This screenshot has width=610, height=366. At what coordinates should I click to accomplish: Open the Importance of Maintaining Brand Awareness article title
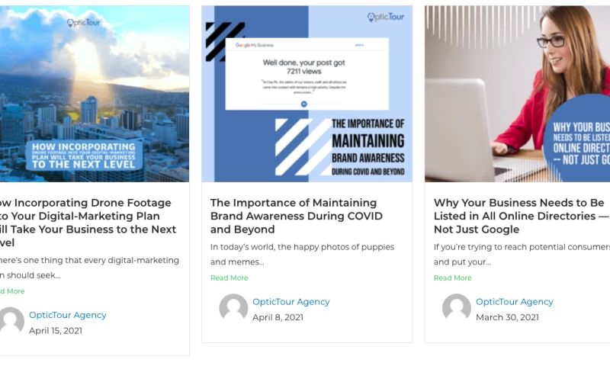pyautogui.click(x=297, y=216)
